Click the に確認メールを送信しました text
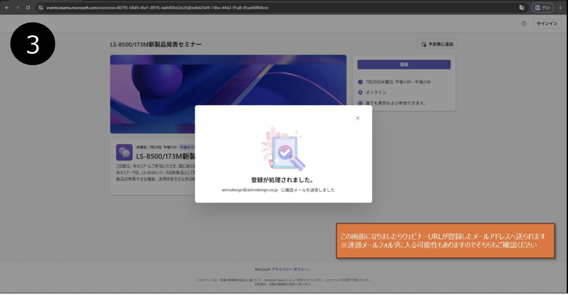The width and height of the screenshot is (568, 295). [308, 190]
